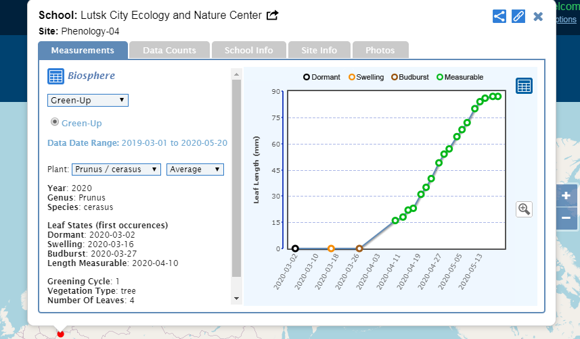The height and width of the screenshot is (339, 580).
Task: Click the magnifier zoom icon beside chart
Action: coord(524,209)
